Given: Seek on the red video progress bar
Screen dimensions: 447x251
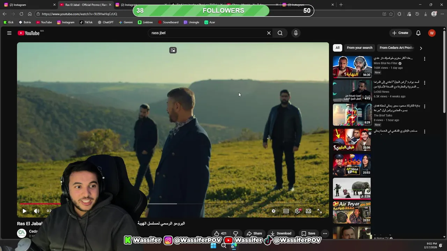Looking at the screenshot, I should [x=40, y=204].
